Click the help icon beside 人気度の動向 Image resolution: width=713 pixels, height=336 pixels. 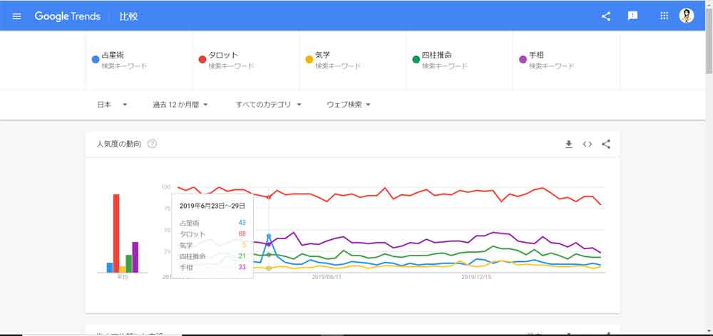pos(152,145)
